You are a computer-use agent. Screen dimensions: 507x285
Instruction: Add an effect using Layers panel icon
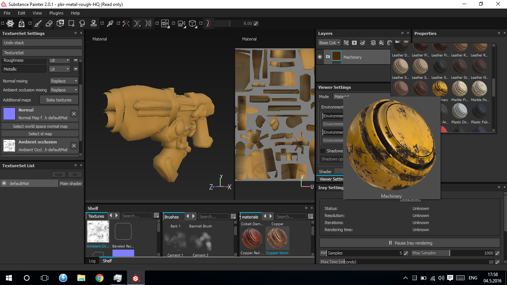pos(346,43)
